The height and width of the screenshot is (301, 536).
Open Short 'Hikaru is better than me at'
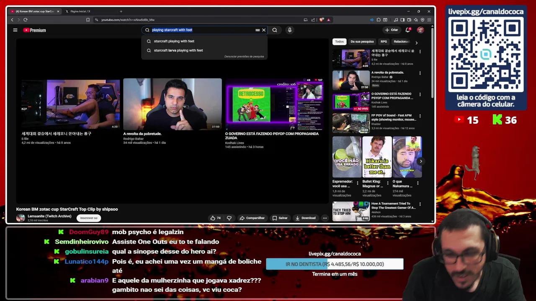[x=377, y=157]
